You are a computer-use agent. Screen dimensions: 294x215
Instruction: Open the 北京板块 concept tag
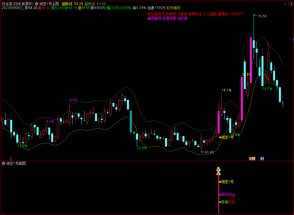169,14
